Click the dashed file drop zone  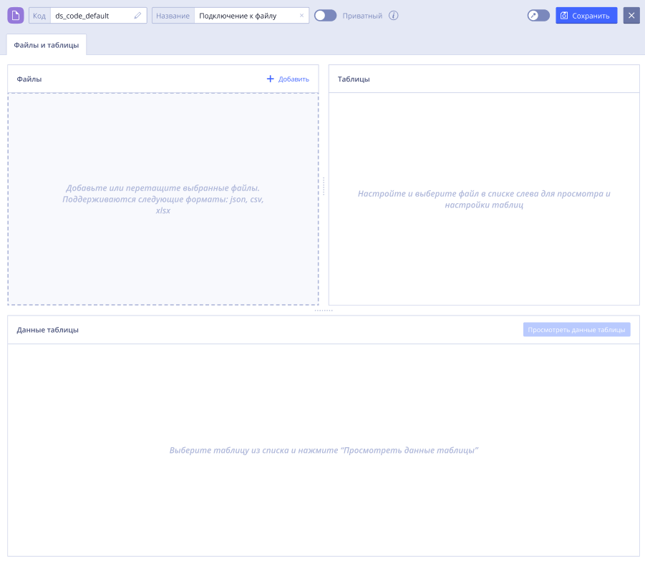163,199
